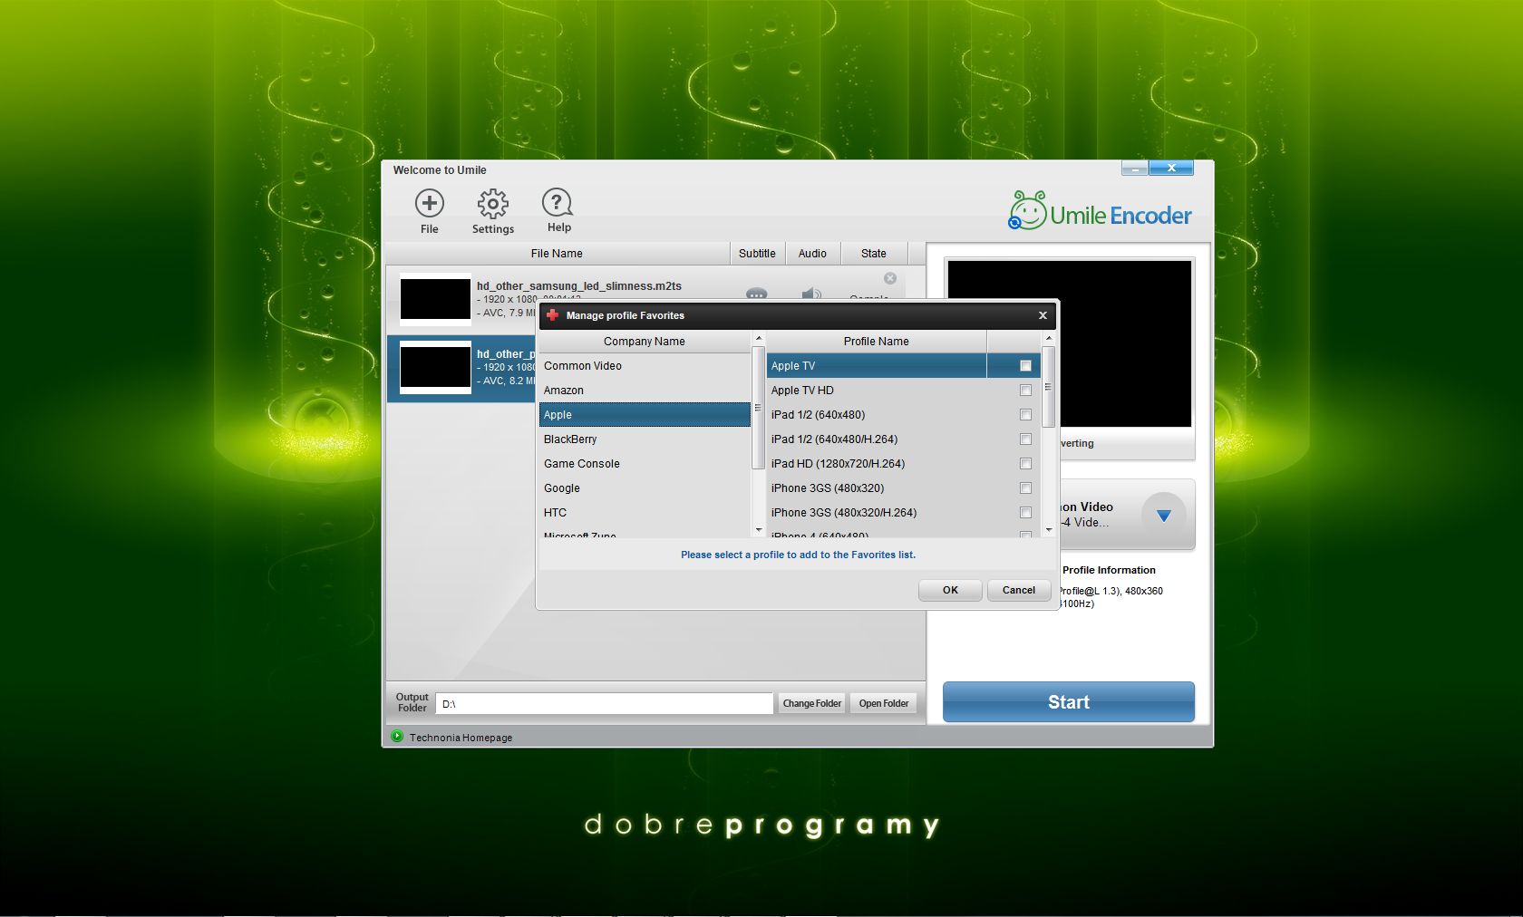
Task: Check the iPhone 3GS (480x320/H.264) checkbox
Action: click(x=1025, y=513)
